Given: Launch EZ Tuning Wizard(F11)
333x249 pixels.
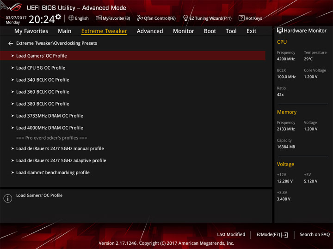Looking at the screenshot, I should (x=207, y=18).
